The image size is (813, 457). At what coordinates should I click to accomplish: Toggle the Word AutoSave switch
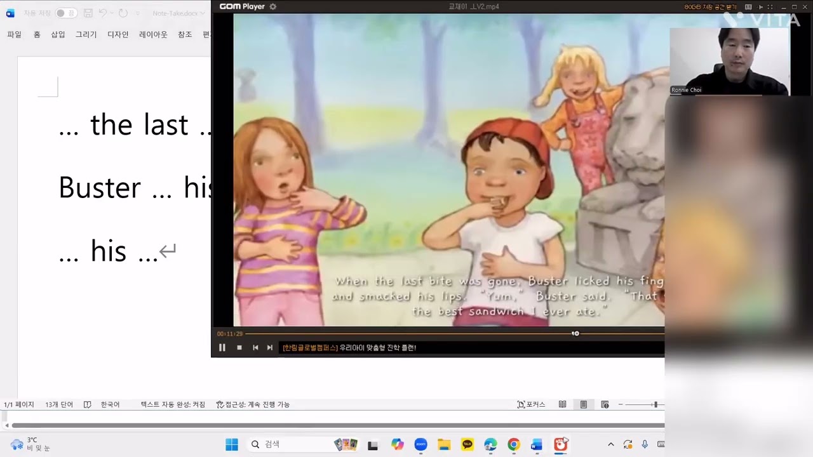pyautogui.click(x=65, y=13)
